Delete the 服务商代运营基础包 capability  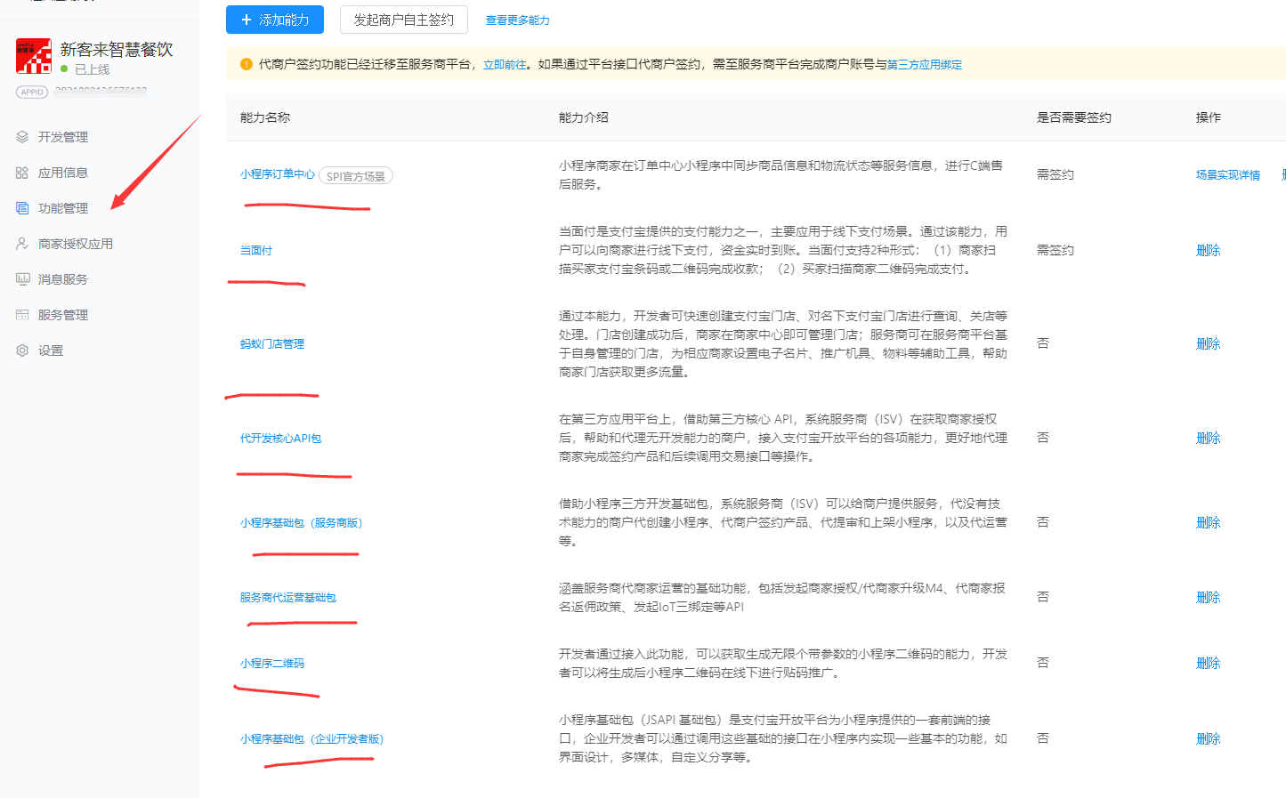[x=1208, y=598]
